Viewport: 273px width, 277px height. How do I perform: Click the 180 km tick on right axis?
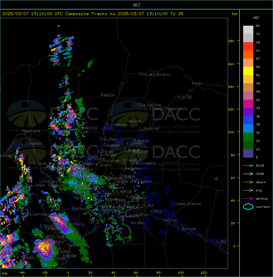tap(231, 41)
